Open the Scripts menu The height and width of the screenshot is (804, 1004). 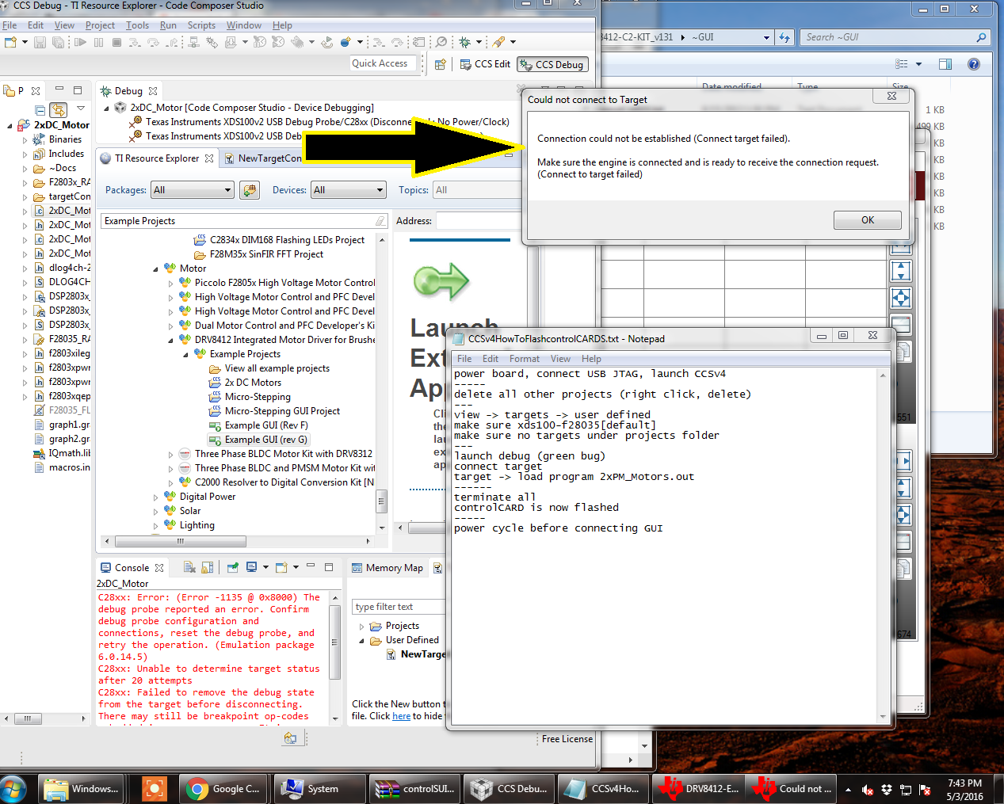(201, 25)
